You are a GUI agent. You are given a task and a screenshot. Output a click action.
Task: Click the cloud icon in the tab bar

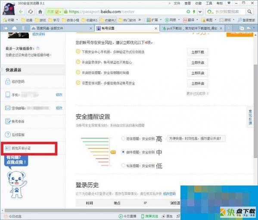[14, 28]
